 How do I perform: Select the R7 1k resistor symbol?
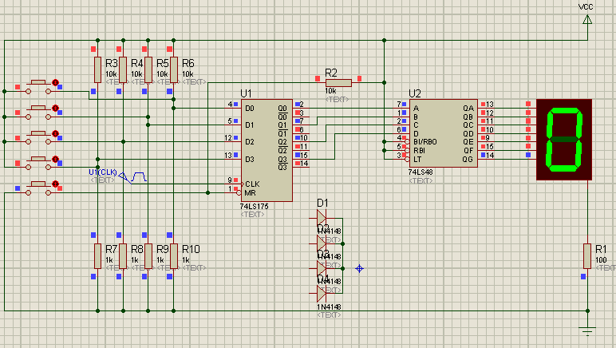pos(97,256)
